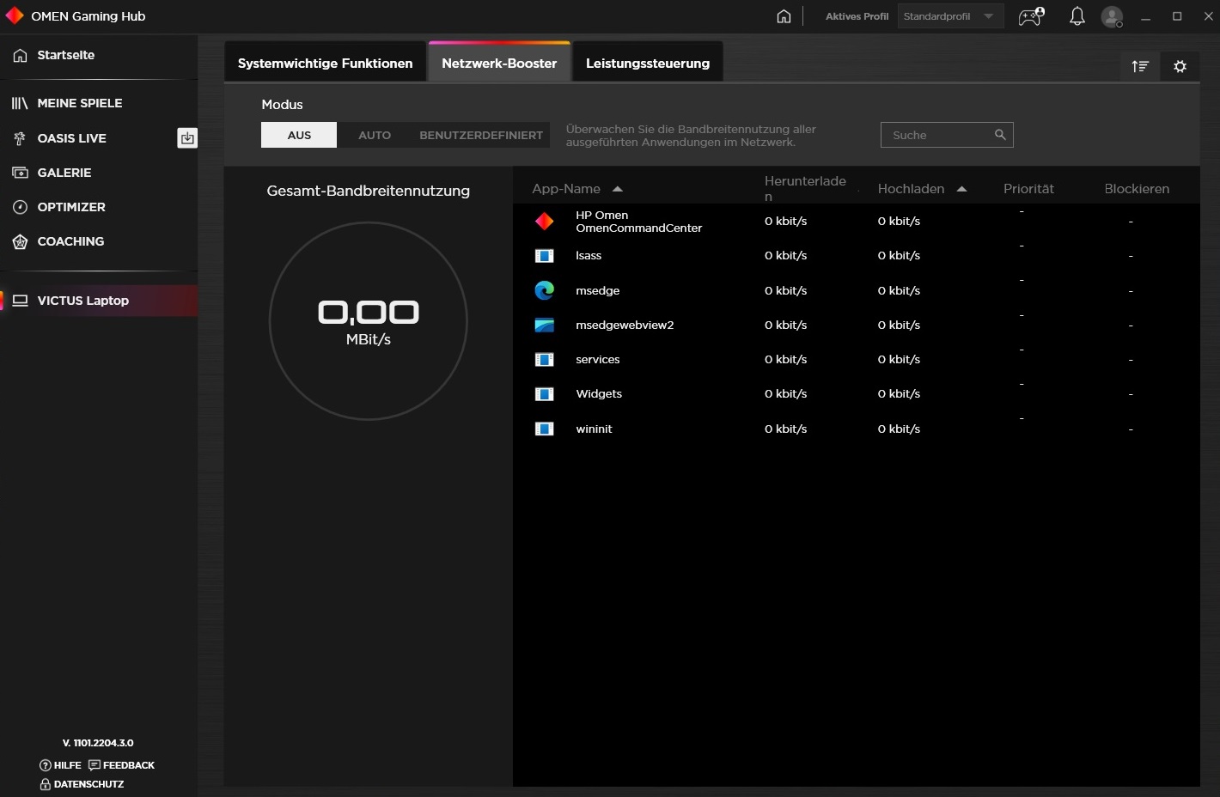1220x797 pixels.
Task: Open the settings gear icon
Action: pos(1180,66)
